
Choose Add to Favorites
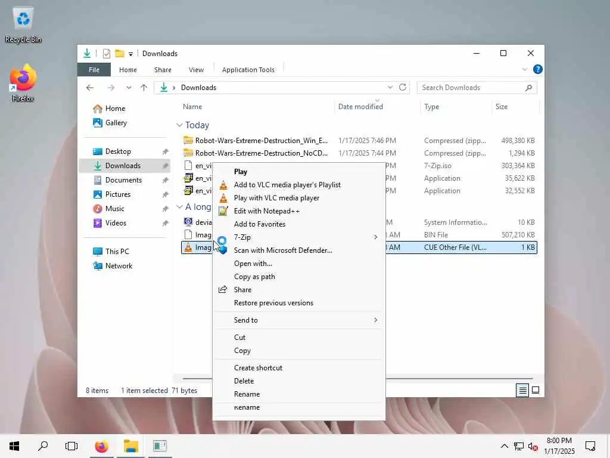[x=299, y=224]
